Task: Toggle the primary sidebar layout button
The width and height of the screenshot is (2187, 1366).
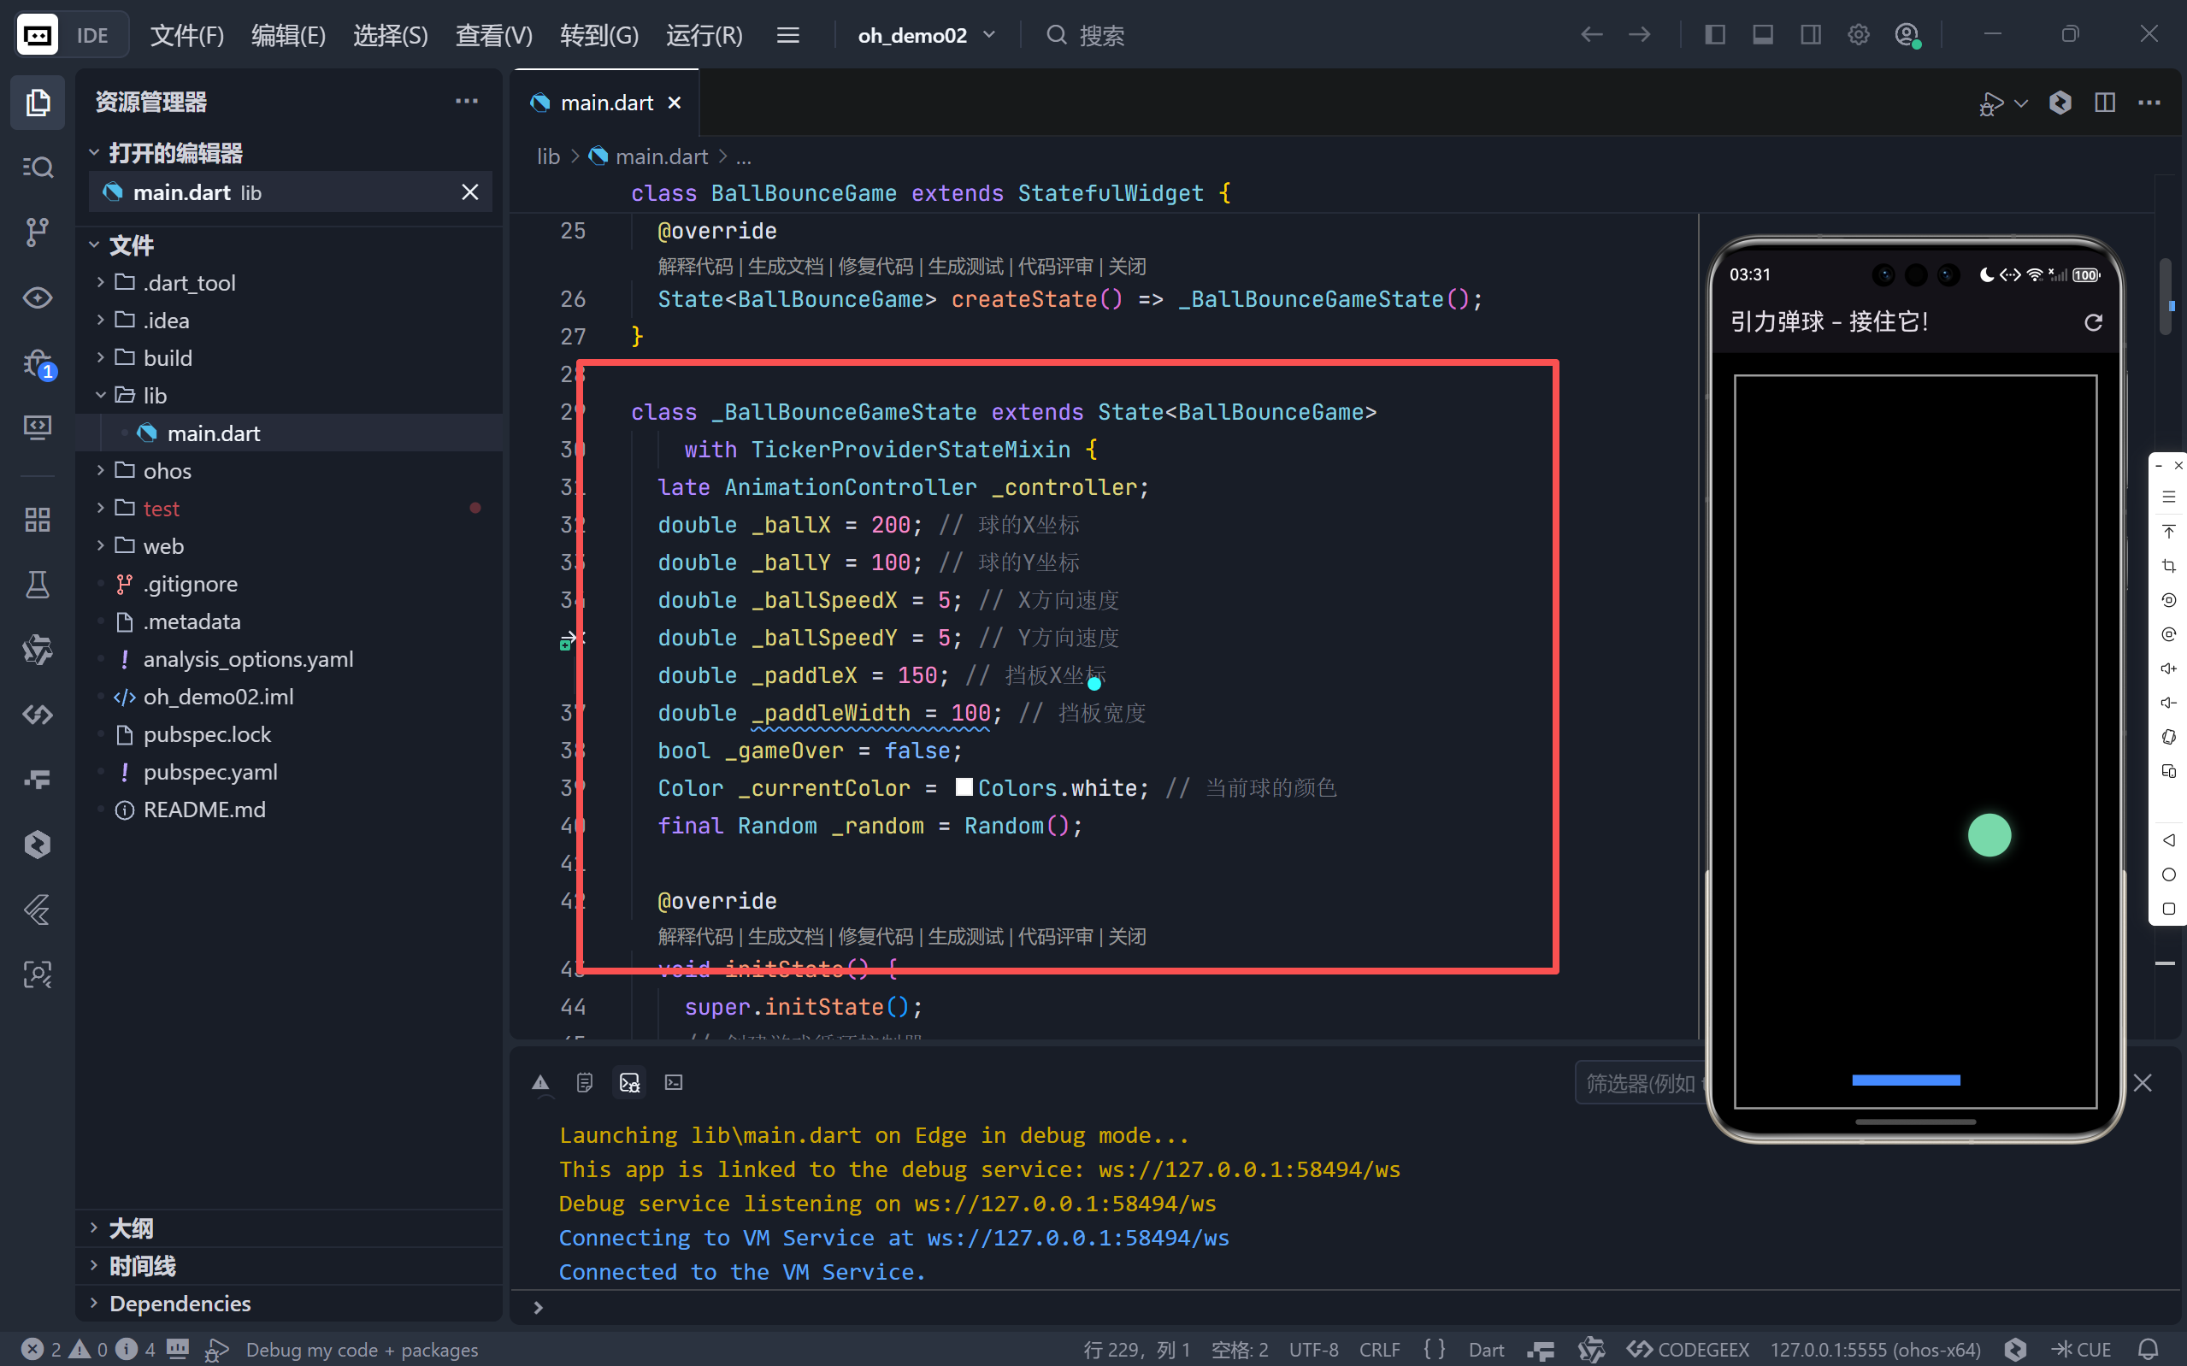Action: (1714, 35)
